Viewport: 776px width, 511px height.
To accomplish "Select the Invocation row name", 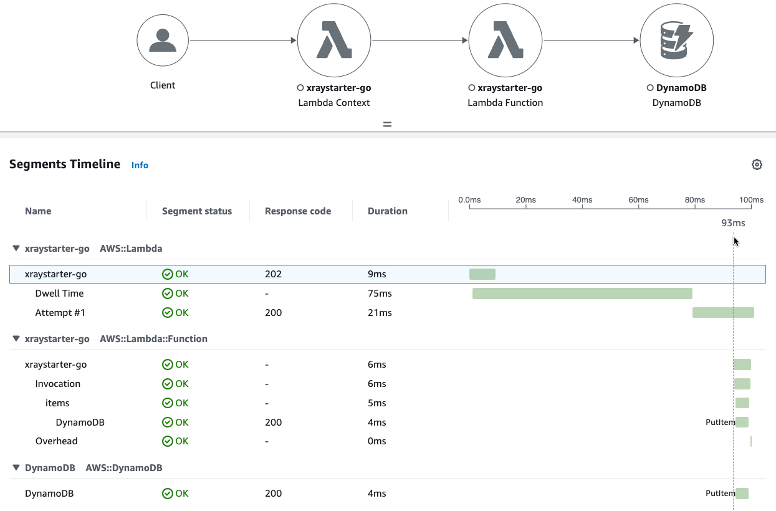I will point(58,384).
